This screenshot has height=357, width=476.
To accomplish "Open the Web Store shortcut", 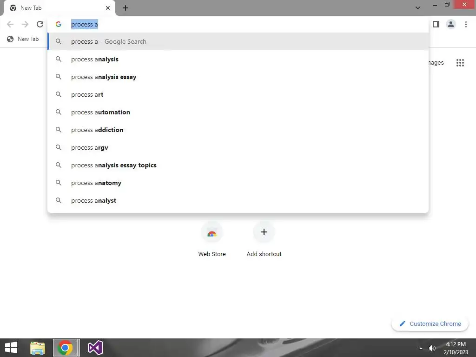I will 212,240.
